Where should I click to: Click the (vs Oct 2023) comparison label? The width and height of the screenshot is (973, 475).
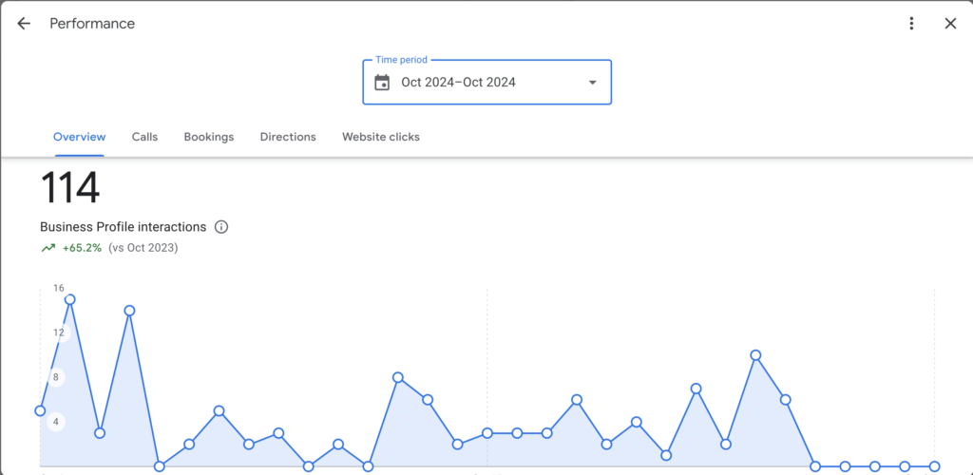143,248
